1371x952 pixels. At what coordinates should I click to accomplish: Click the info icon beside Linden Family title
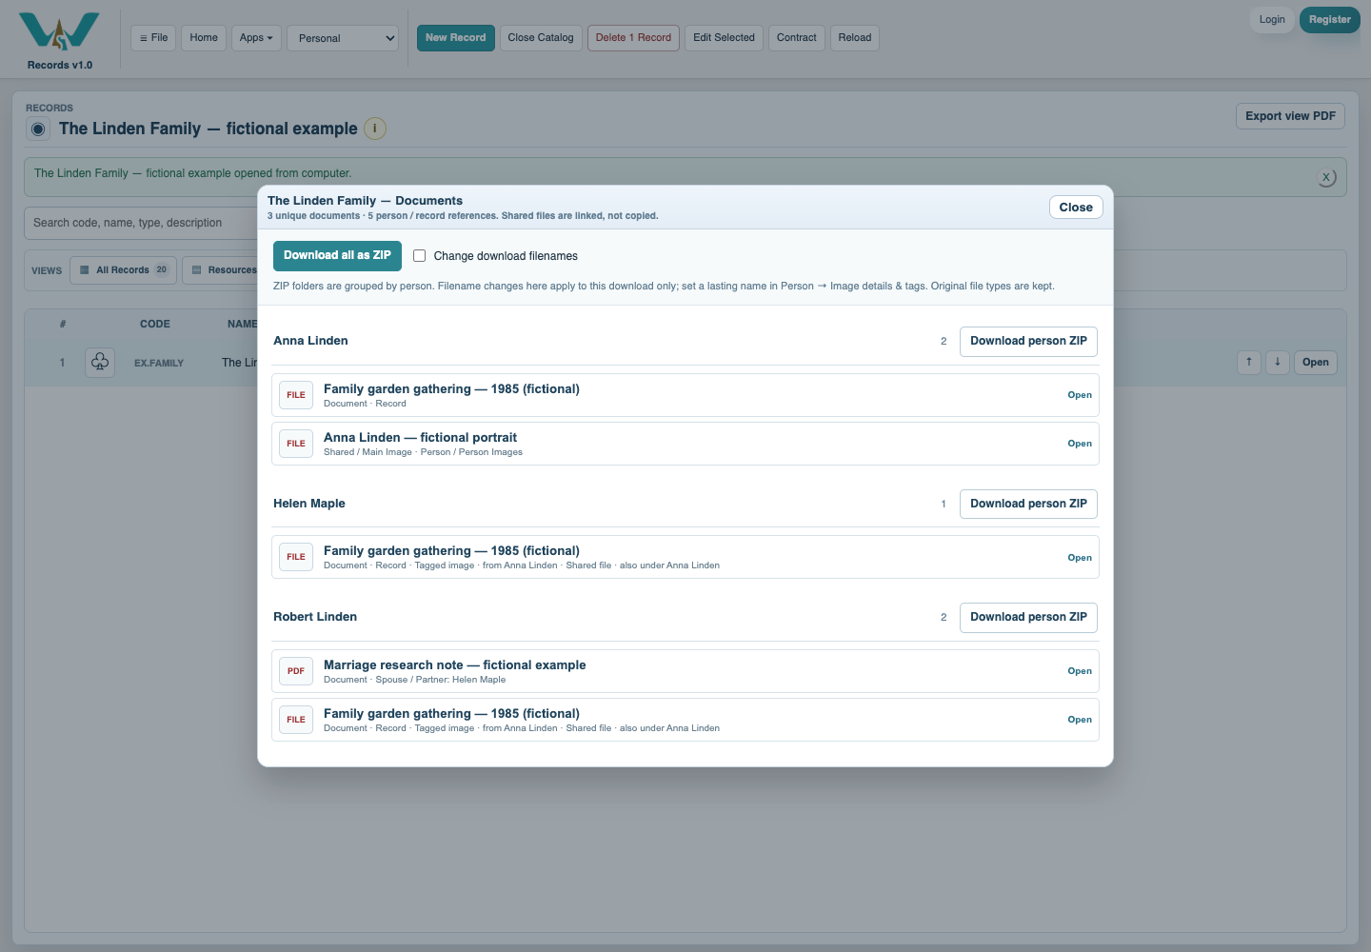(x=375, y=129)
